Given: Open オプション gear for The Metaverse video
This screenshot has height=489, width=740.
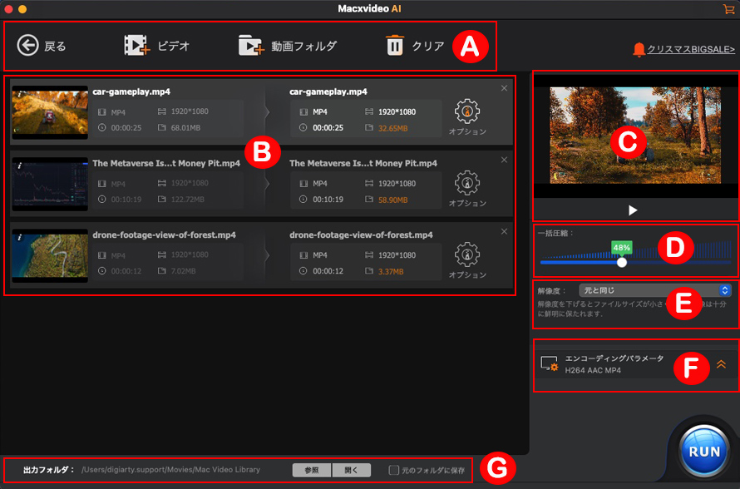Looking at the screenshot, I should [468, 181].
